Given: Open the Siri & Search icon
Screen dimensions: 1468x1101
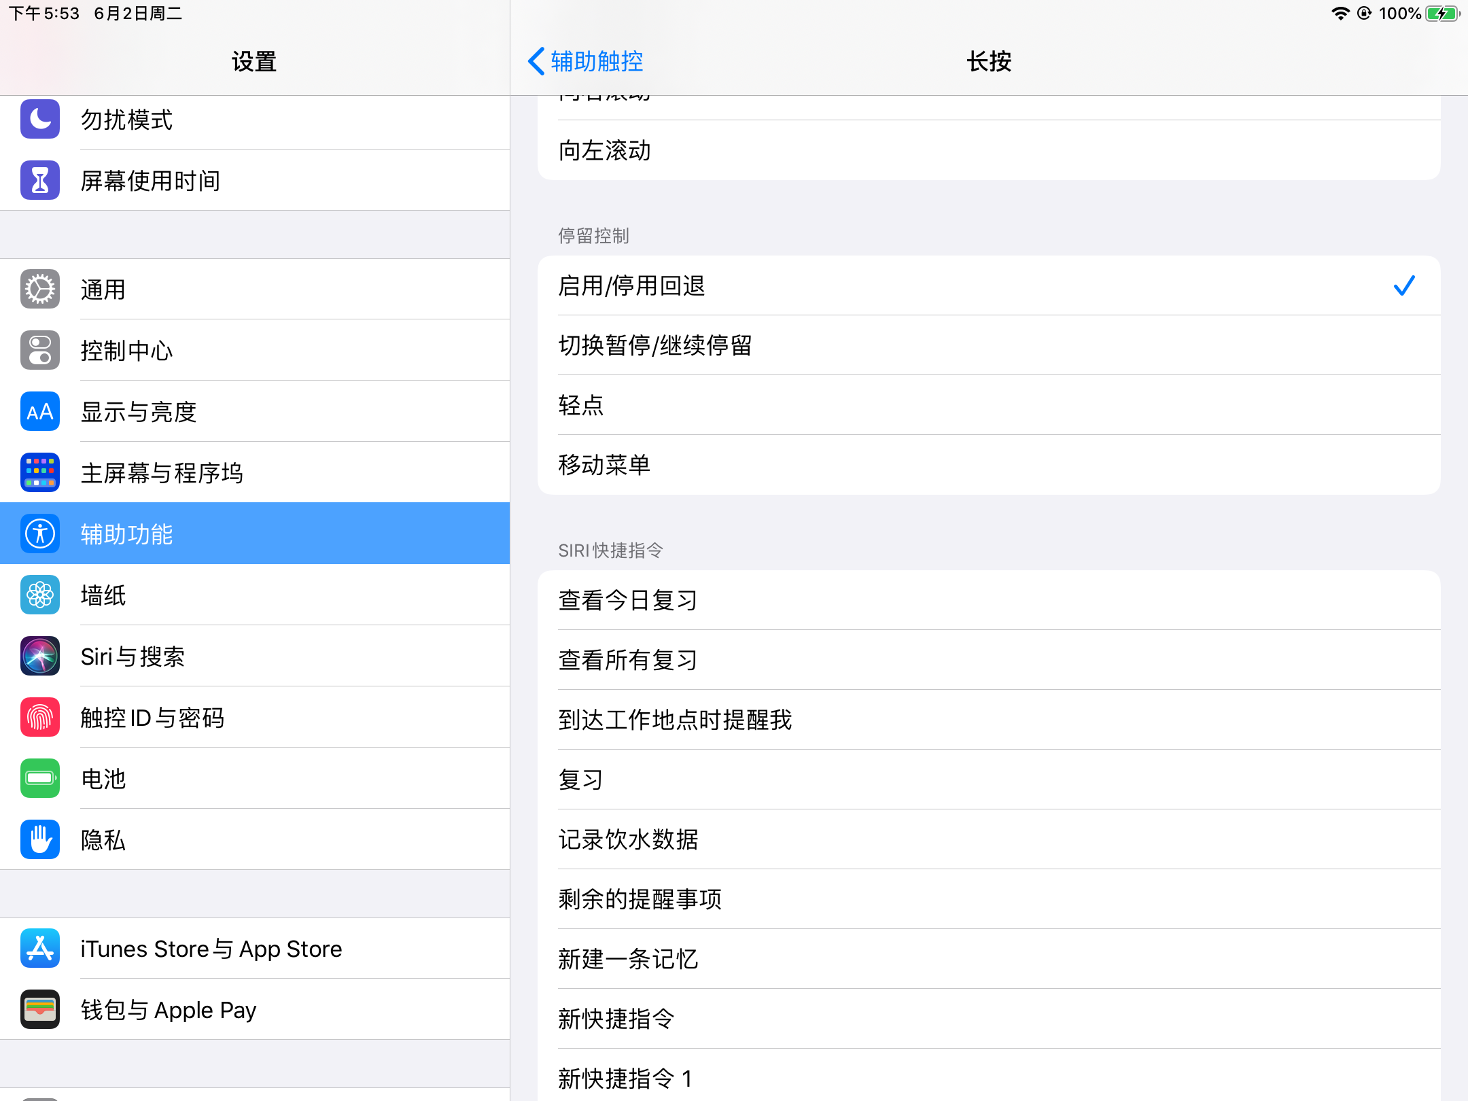Looking at the screenshot, I should (40, 657).
